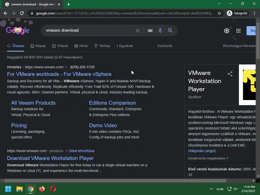The image size is (260, 195).
Task: Open Download VMware Workstation Player result
Action: 50,158
